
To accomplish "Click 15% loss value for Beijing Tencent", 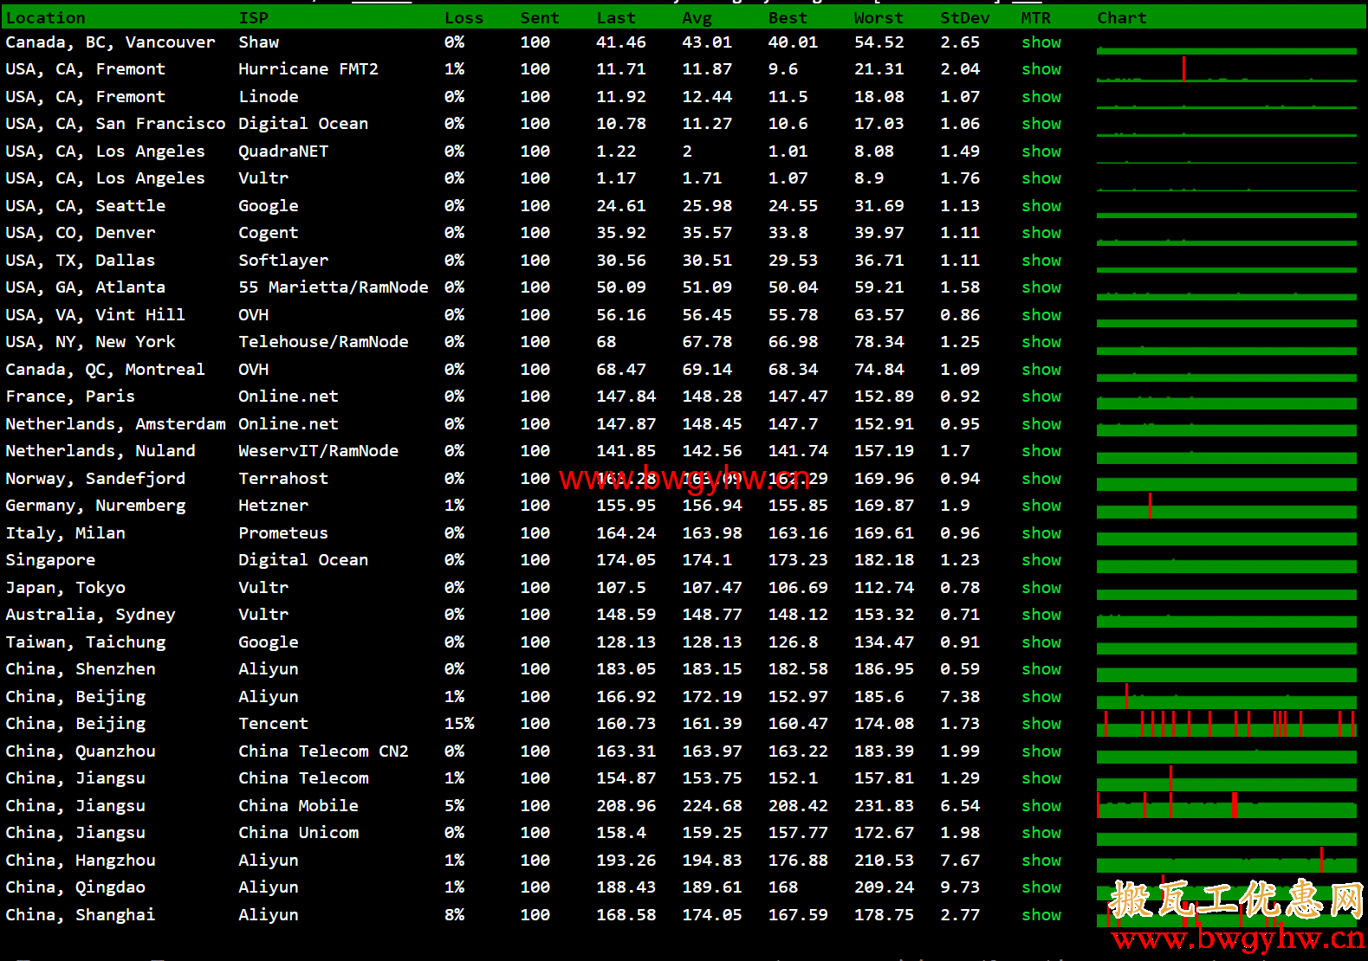I will tap(459, 724).
